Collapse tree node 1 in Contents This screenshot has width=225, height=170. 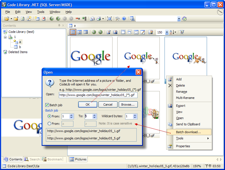pyautogui.click(x=5, y=37)
